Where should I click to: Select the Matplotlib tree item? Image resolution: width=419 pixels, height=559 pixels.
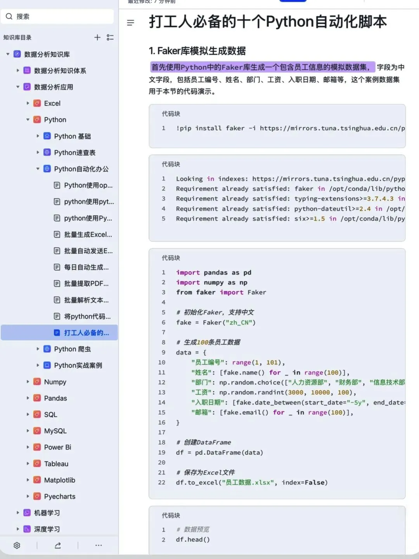pos(60,480)
